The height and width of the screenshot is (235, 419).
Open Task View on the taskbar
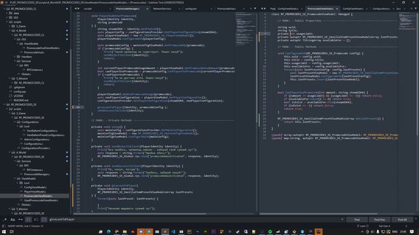(12, 232)
